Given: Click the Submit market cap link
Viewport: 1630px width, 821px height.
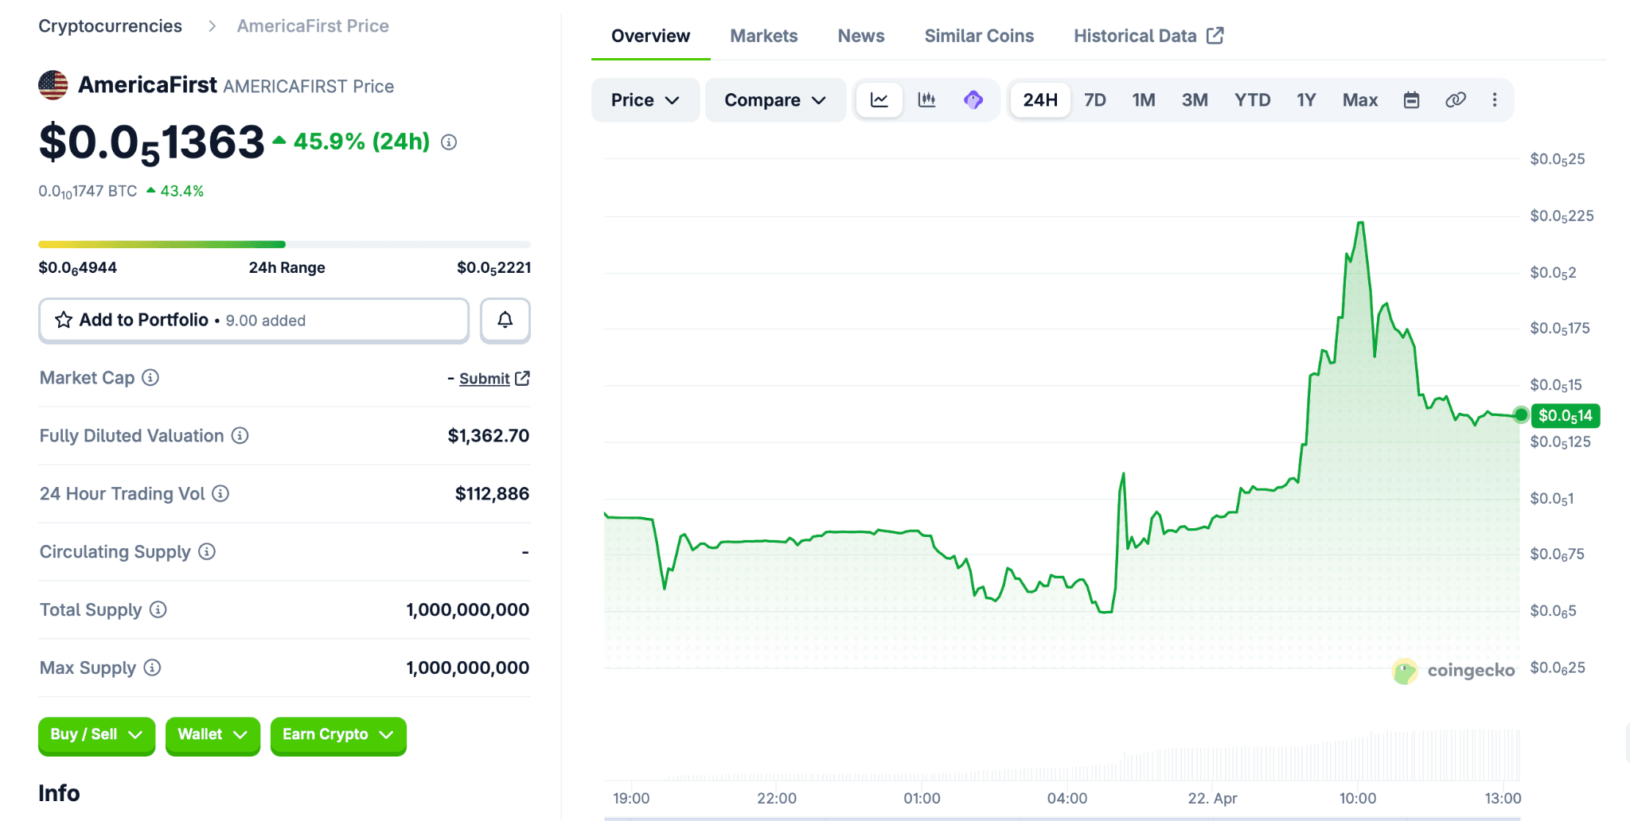Looking at the screenshot, I should point(485,379).
